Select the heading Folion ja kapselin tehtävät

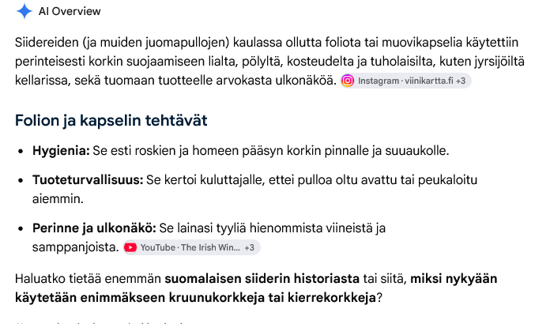111,120
